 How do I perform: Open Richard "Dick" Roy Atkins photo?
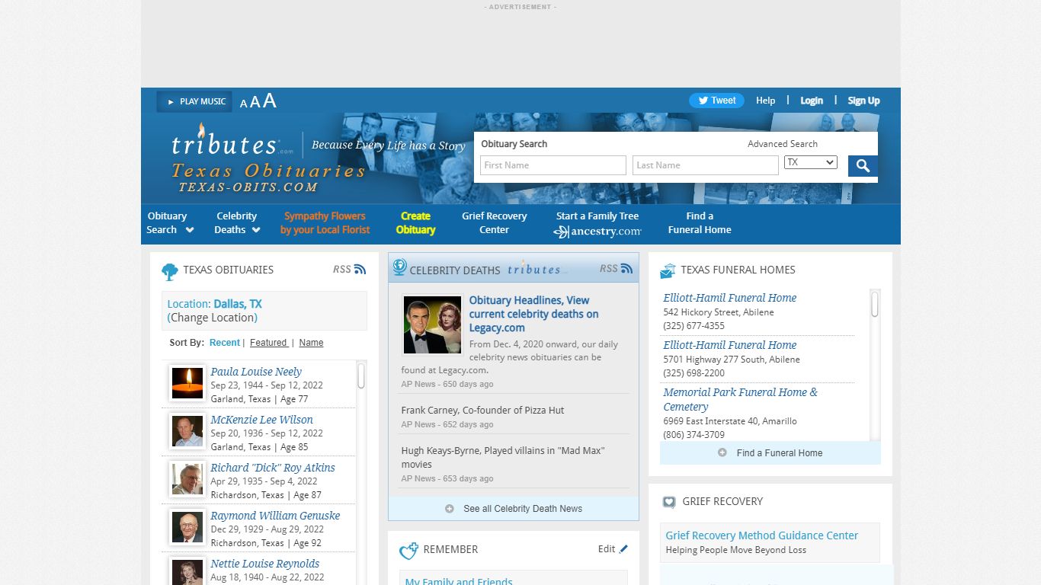[187, 479]
